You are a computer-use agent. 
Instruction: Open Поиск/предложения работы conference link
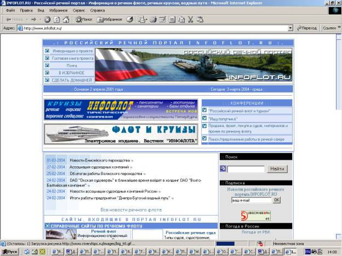[247, 139]
